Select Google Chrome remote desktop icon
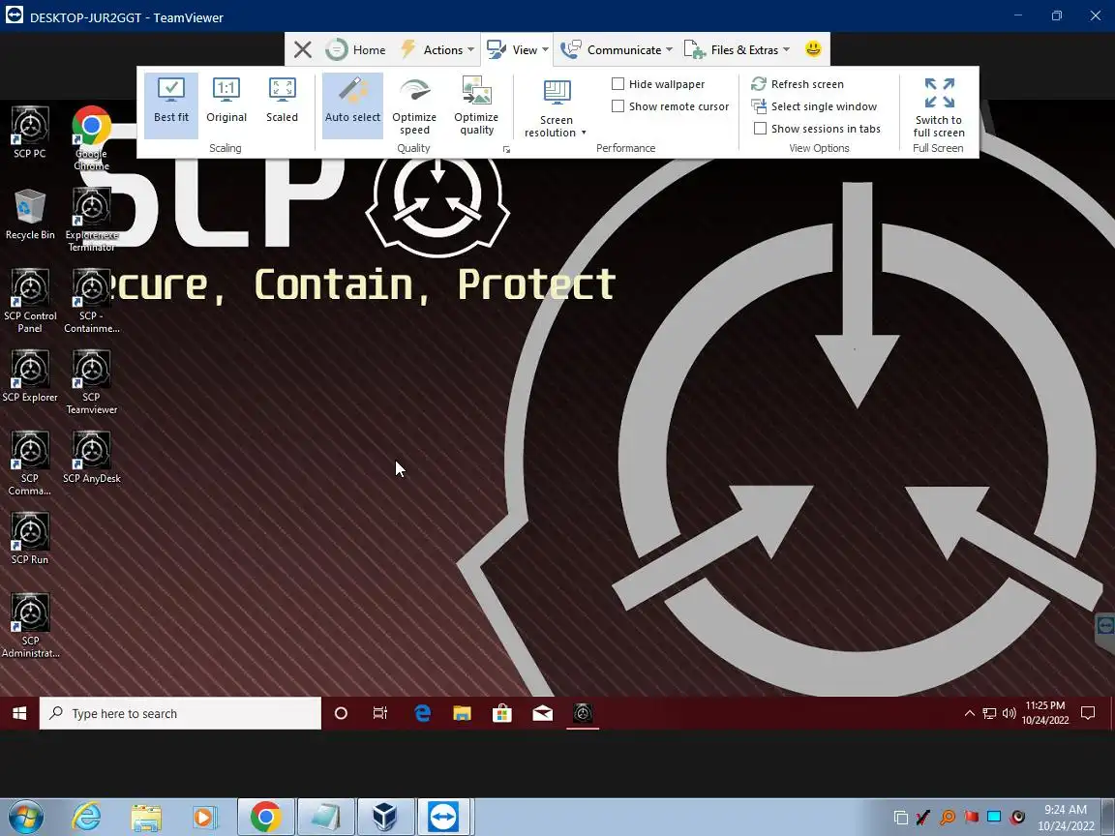1115x836 pixels. click(91, 138)
